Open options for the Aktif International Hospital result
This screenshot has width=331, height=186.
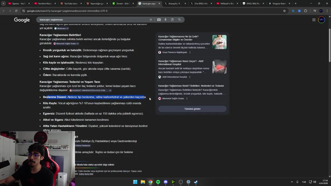pyautogui.click(x=190, y=77)
